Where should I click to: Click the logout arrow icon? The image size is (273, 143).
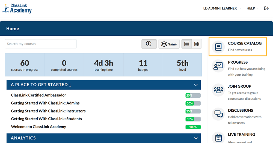pos(266,8)
